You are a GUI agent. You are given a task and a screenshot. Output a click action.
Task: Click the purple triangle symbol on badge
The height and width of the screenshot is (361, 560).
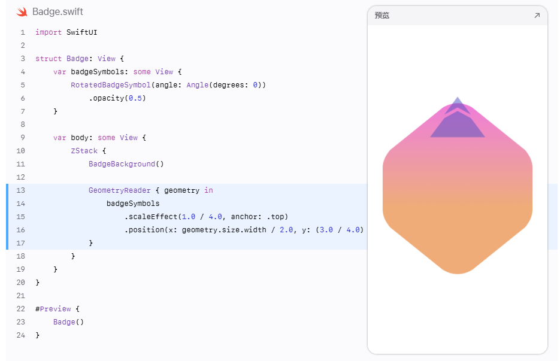(458, 117)
